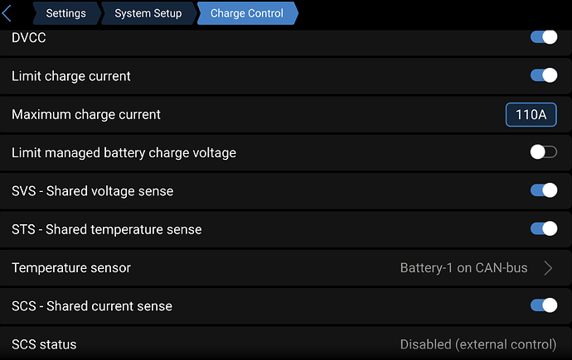Image resolution: width=572 pixels, height=360 pixels.
Task: Navigate to System Setup breadcrumb
Action: click(148, 13)
